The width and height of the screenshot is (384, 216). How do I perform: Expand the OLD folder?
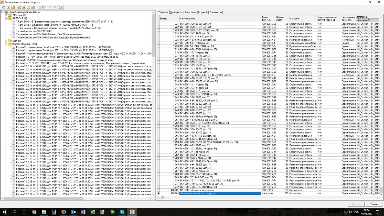[x=6, y=41]
